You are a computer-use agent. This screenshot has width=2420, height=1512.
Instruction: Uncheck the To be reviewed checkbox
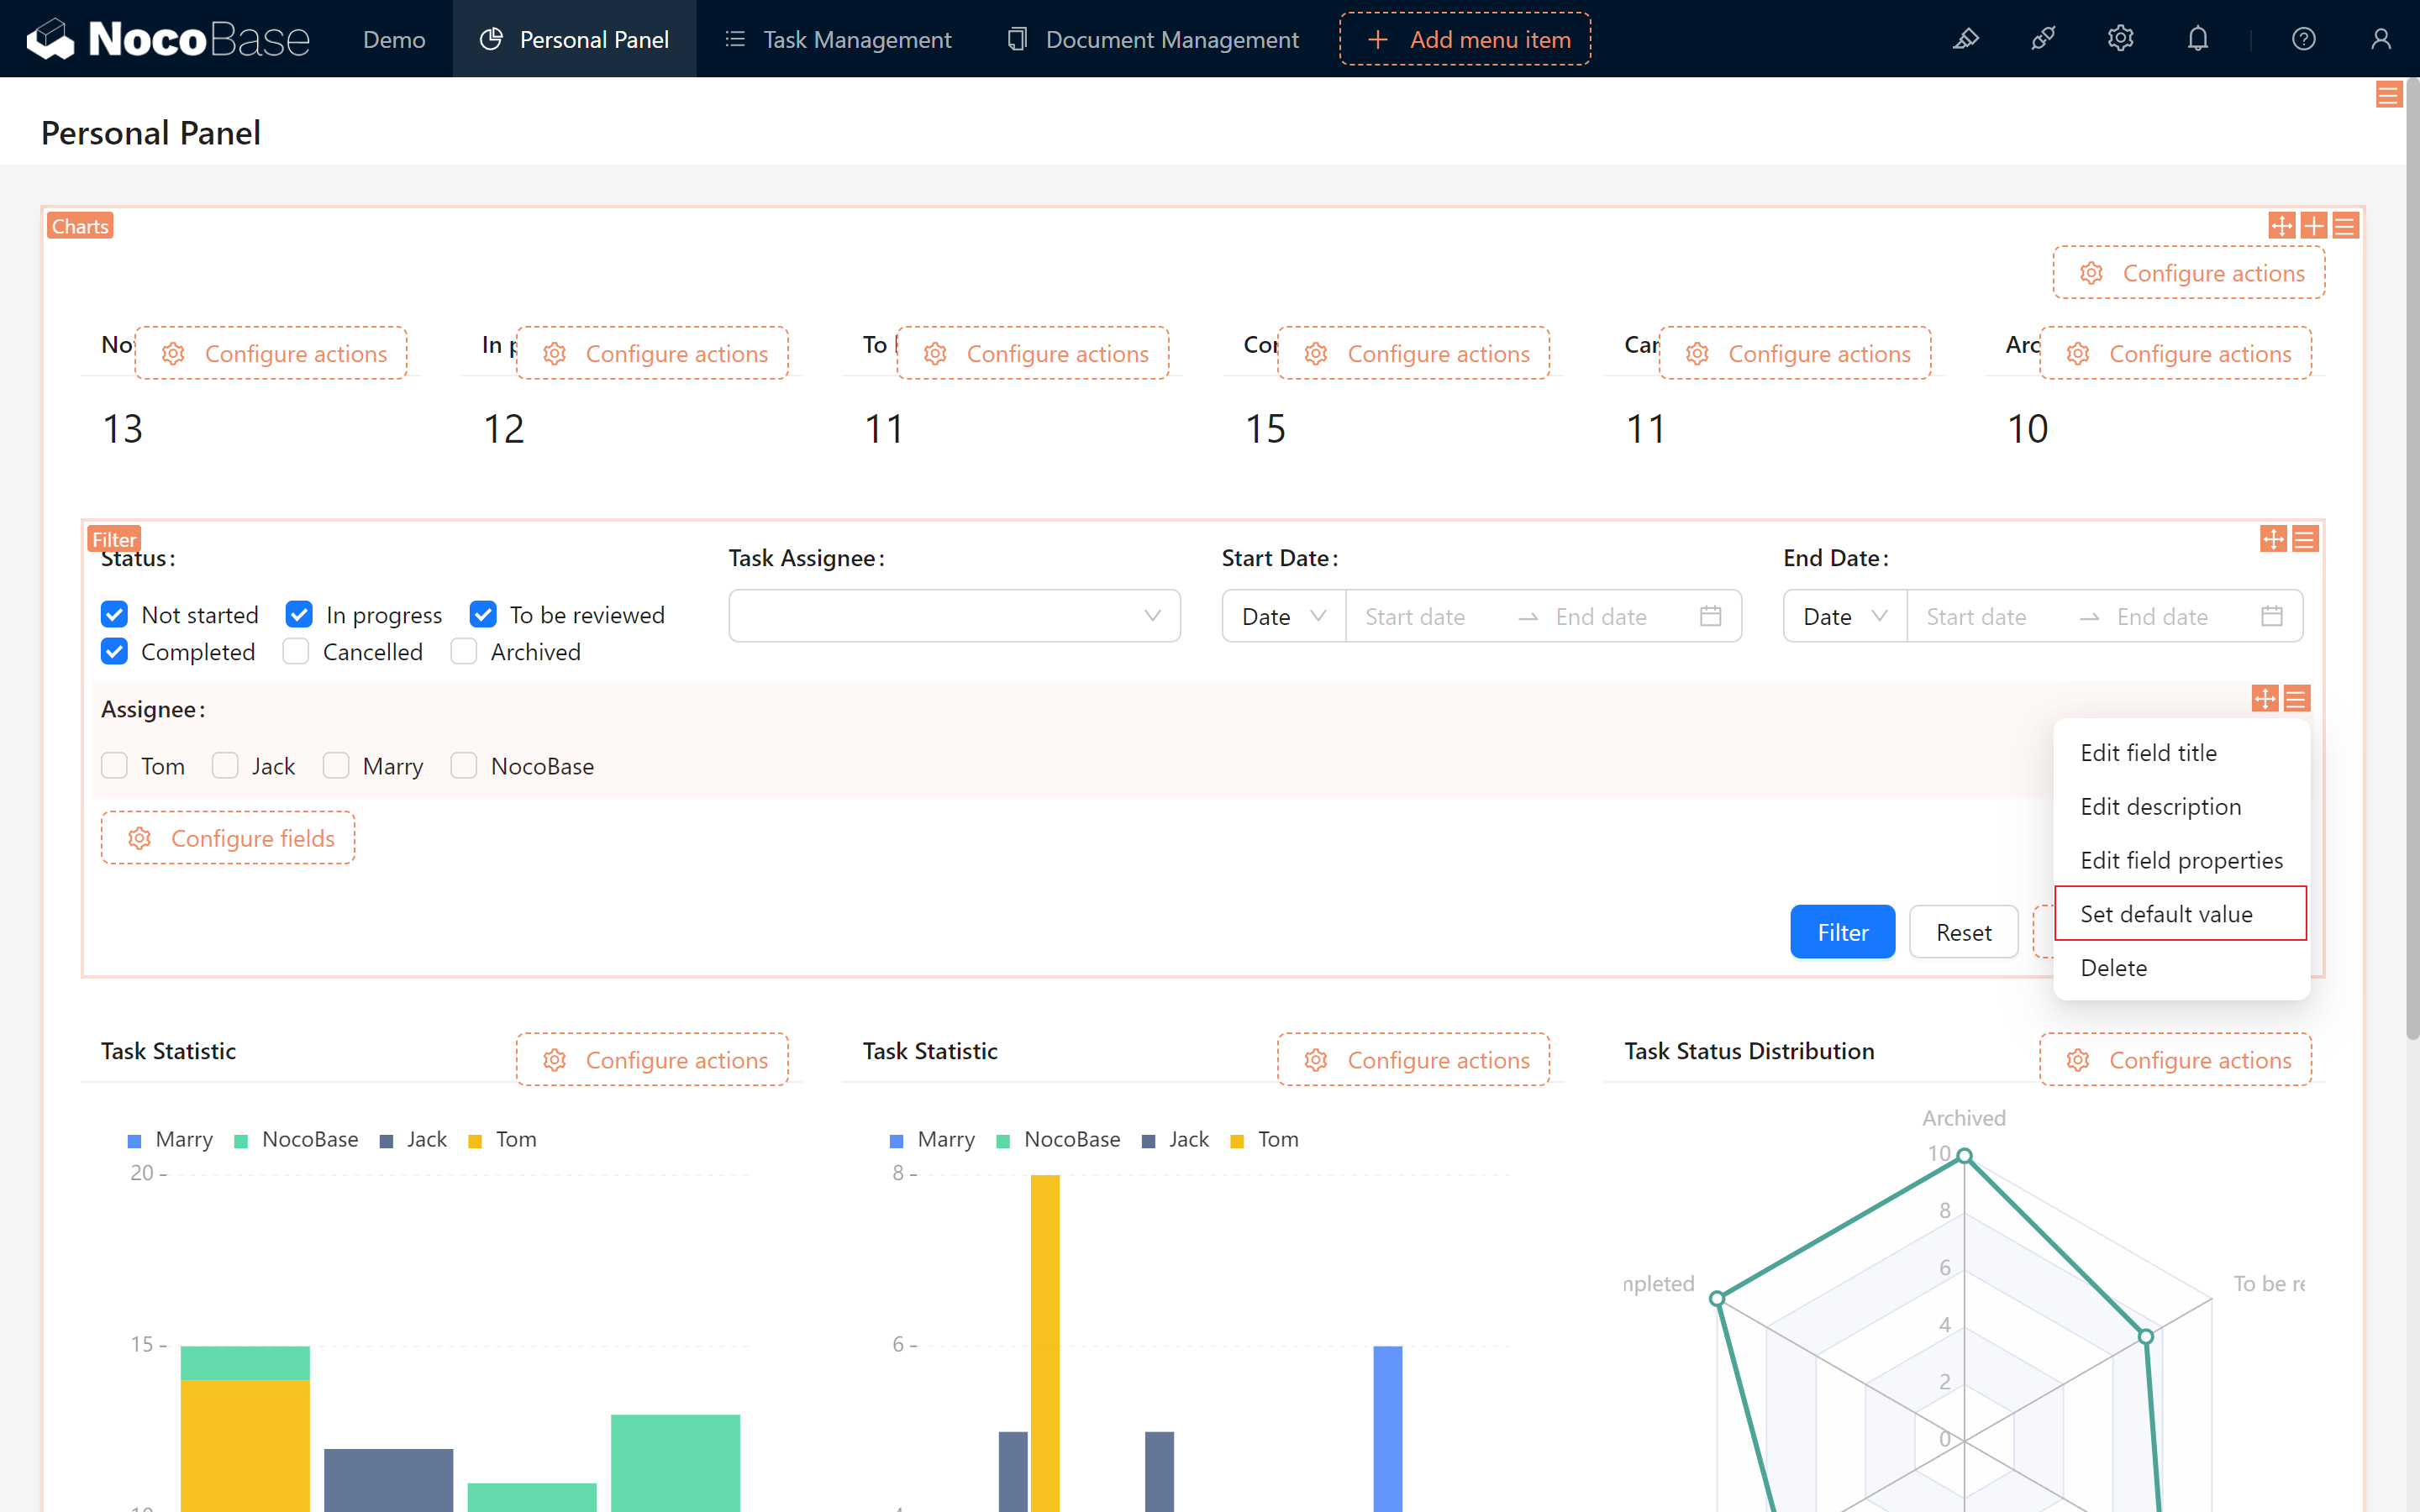pos(483,614)
